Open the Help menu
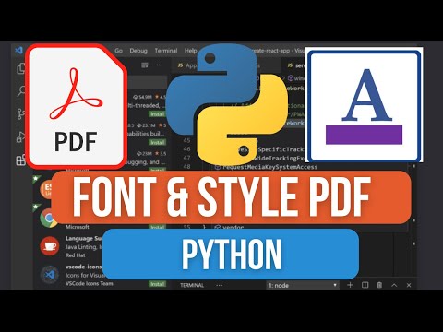 pyautogui.click(x=191, y=51)
